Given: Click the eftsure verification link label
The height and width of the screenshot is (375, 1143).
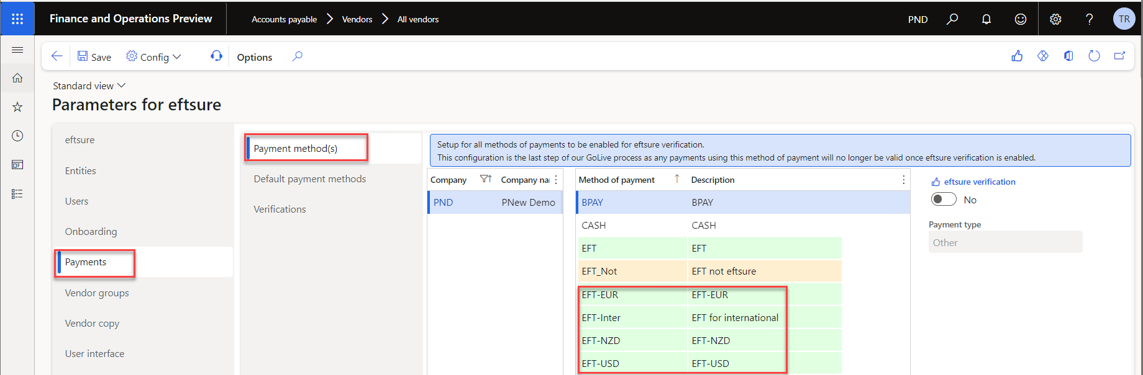Looking at the screenshot, I should (x=980, y=182).
